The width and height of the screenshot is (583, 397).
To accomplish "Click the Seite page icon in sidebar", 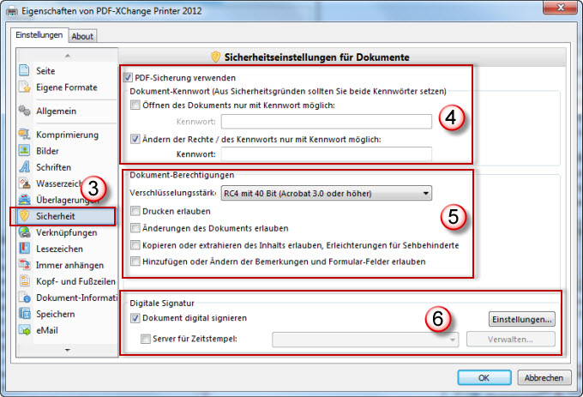I will point(25,70).
